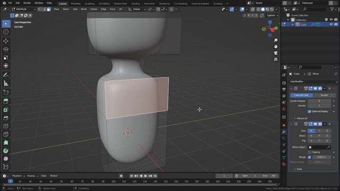Click the Levels Viewport value field
The width and height of the screenshot is (340, 191).
319,101
